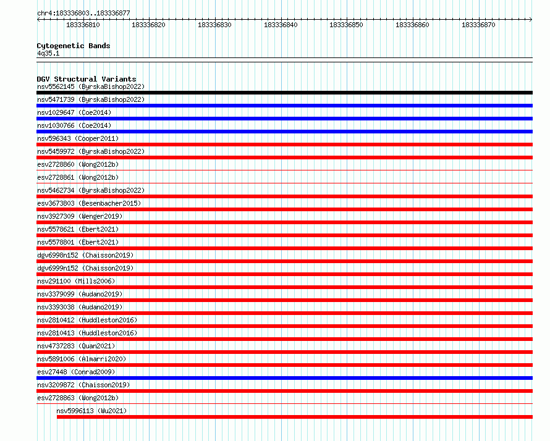The width and height of the screenshot is (550, 441).
Task: Open nsv1029647 (Coe2014) variant
Action: pyautogui.click(x=74, y=112)
